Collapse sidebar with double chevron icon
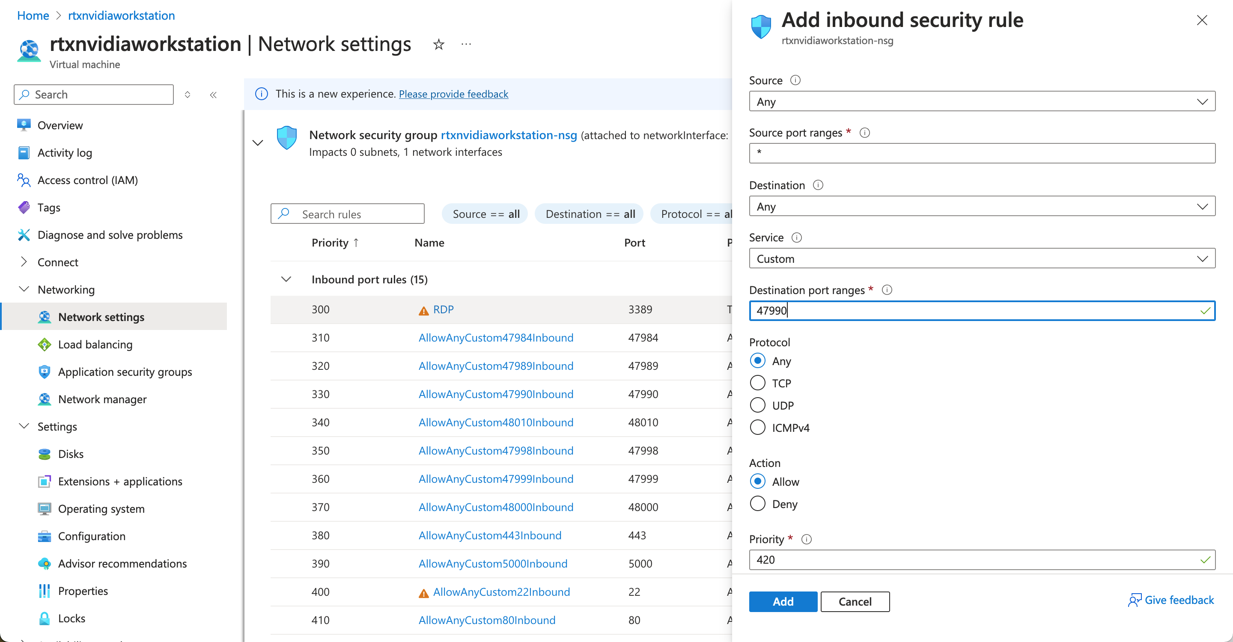Viewport: 1233px width, 642px height. pos(213,95)
